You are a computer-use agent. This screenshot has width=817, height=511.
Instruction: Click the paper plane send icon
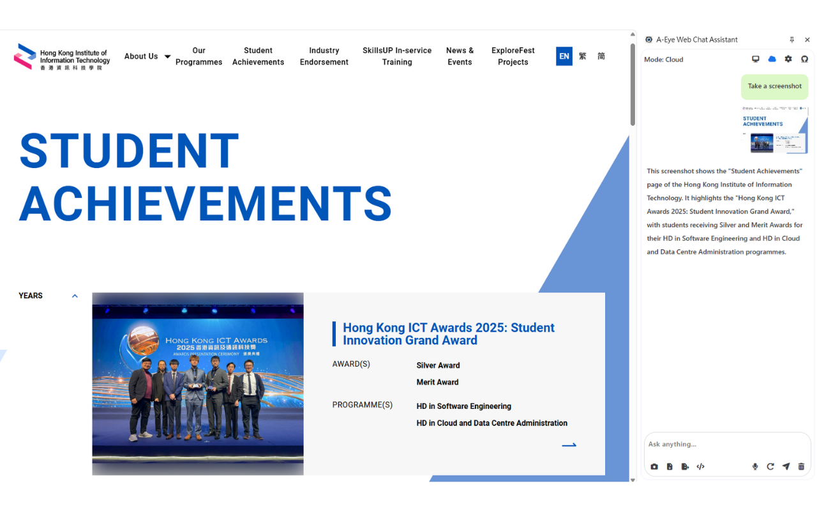[x=786, y=467]
